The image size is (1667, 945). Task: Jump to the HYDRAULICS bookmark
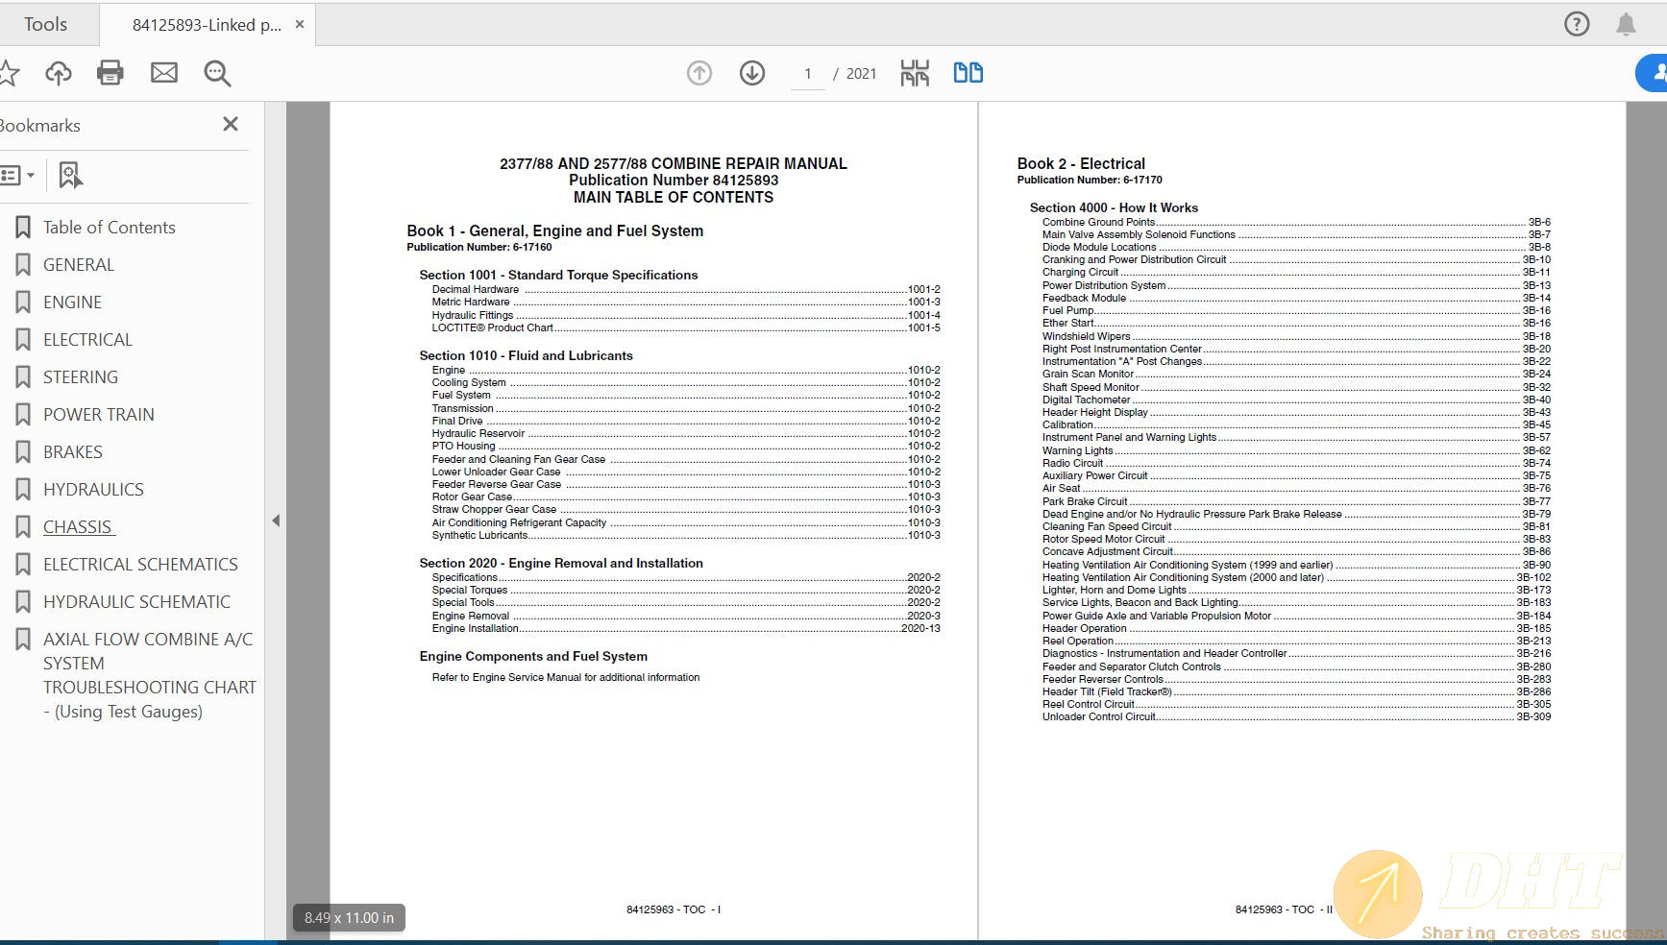click(x=92, y=489)
